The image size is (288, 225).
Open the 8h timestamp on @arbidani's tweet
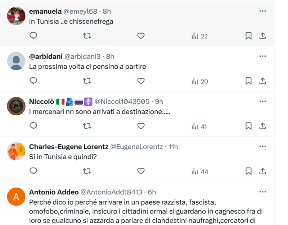110,56
